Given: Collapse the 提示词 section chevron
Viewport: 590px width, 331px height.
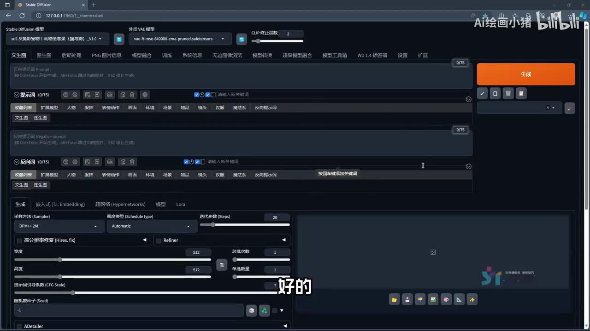Looking at the screenshot, I should 17,95.
